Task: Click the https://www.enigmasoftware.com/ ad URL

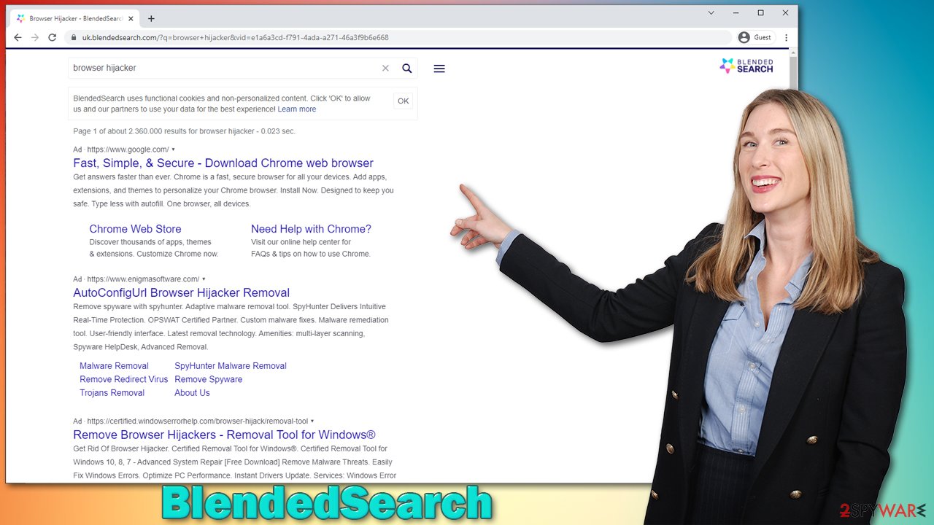Action: tap(143, 279)
